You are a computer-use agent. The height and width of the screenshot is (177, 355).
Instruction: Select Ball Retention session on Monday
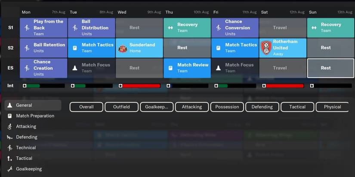(x=43, y=48)
